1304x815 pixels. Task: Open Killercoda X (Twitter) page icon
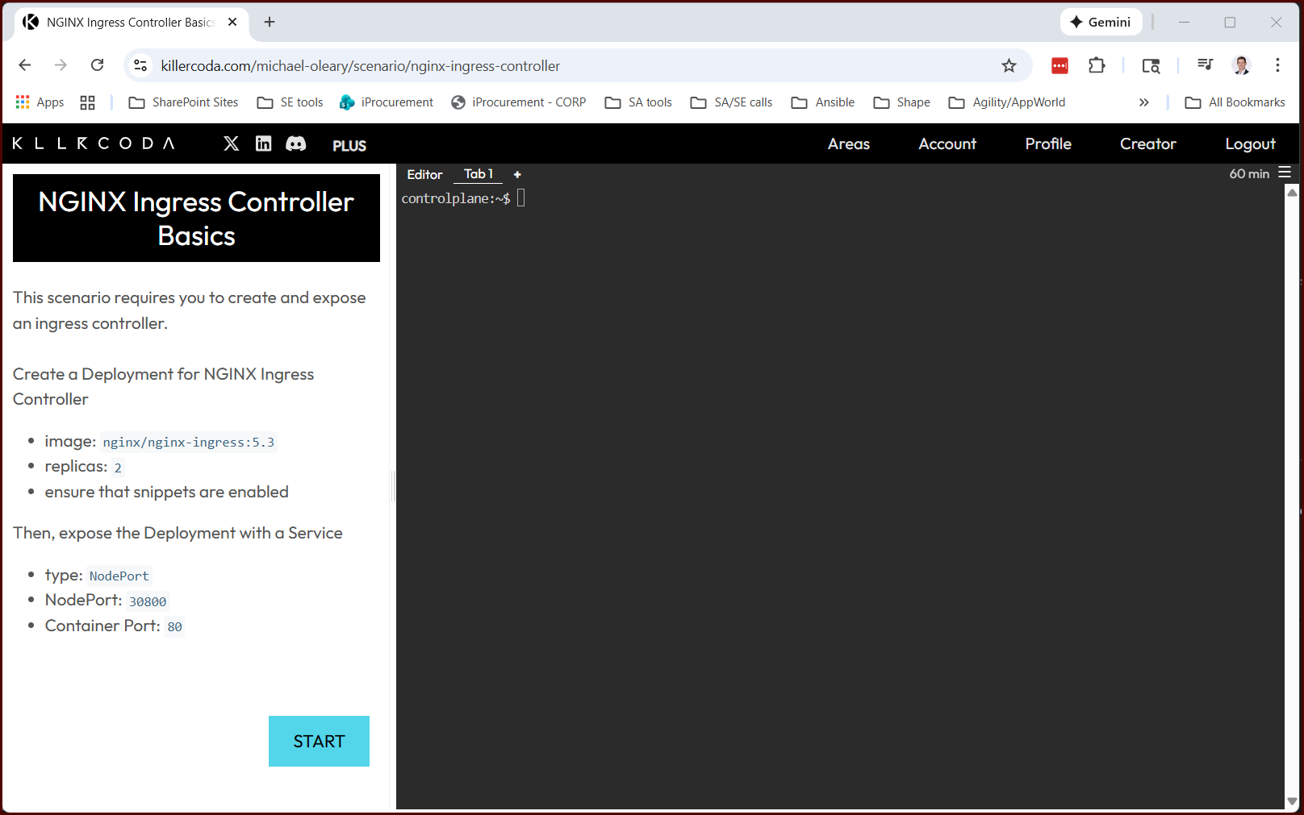231,143
